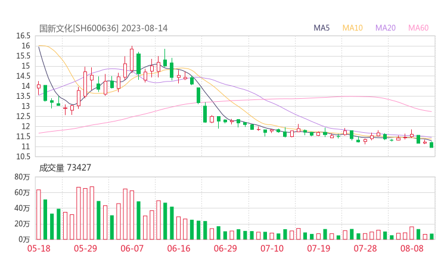Click the 60万 volume axis label
441x262 pixels.
point(22,192)
